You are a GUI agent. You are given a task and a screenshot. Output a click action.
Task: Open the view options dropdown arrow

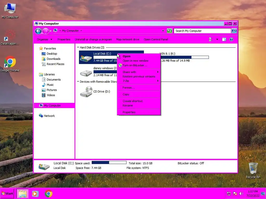[217, 39]
